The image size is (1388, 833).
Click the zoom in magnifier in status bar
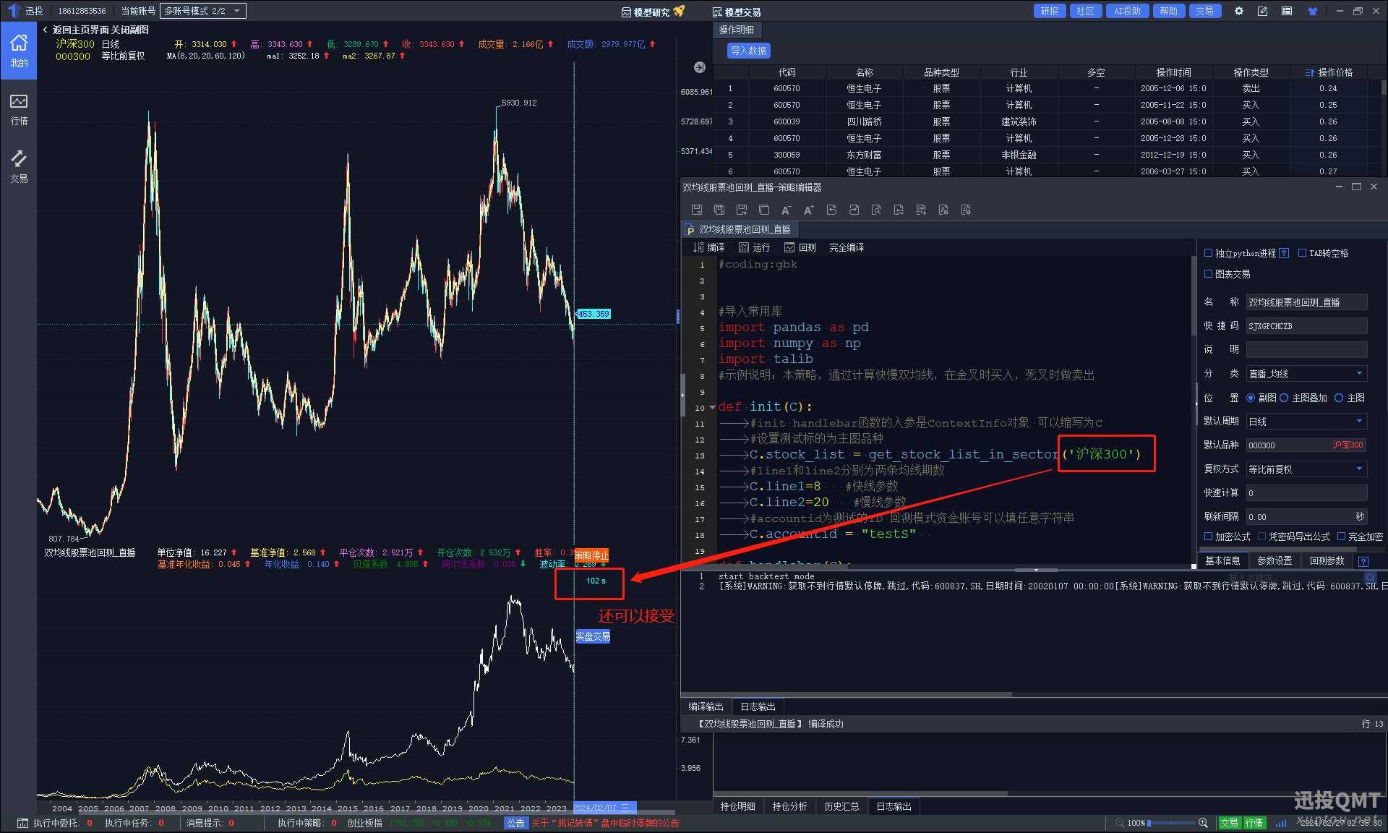click(1204, 823)
